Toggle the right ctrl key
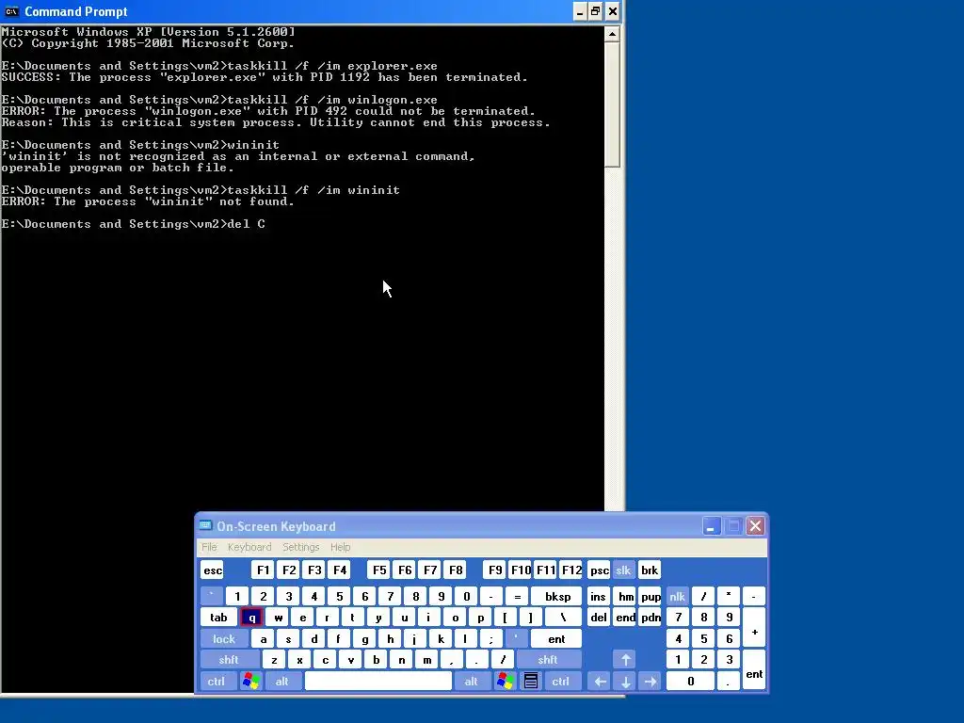Image resolution: width=964 pixels, height=723 pixels. (561, 682)
